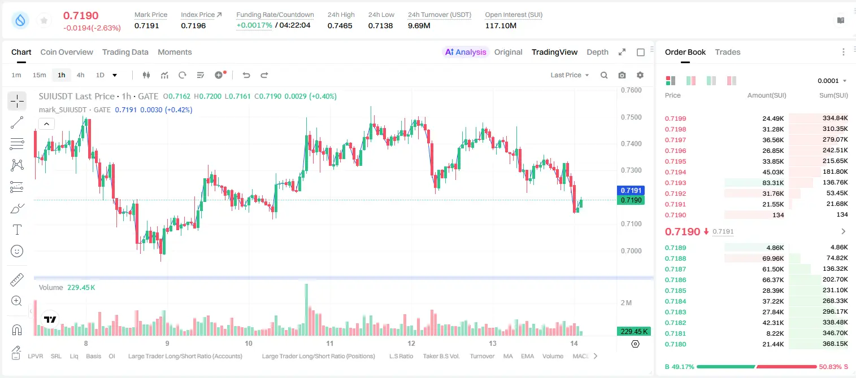This screenshot has width=856, height=378.
Task: Click the candlestick chart style icon
Action: point(146,75)
